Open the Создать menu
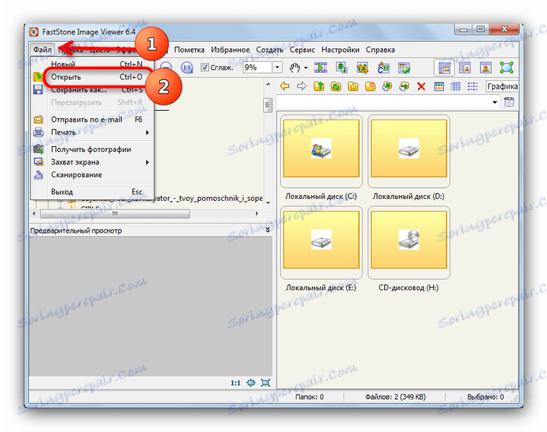This screenshot has width=547, height=432. [270, 50]
